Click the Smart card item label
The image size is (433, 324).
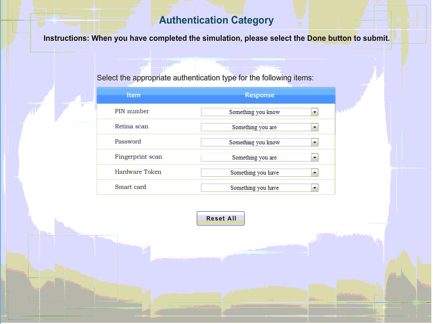(x=130, y=187)
